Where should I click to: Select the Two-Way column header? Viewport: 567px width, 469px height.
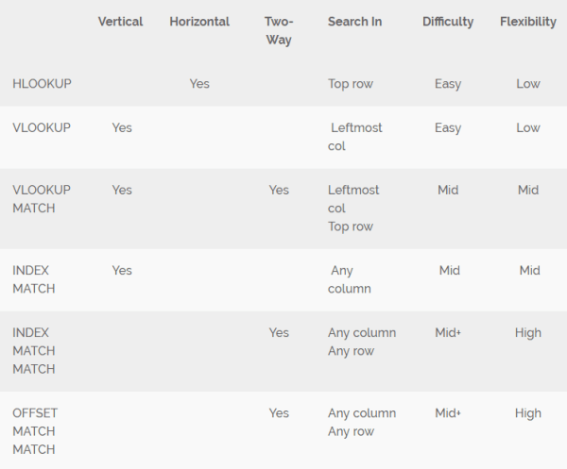click(279, 30)
